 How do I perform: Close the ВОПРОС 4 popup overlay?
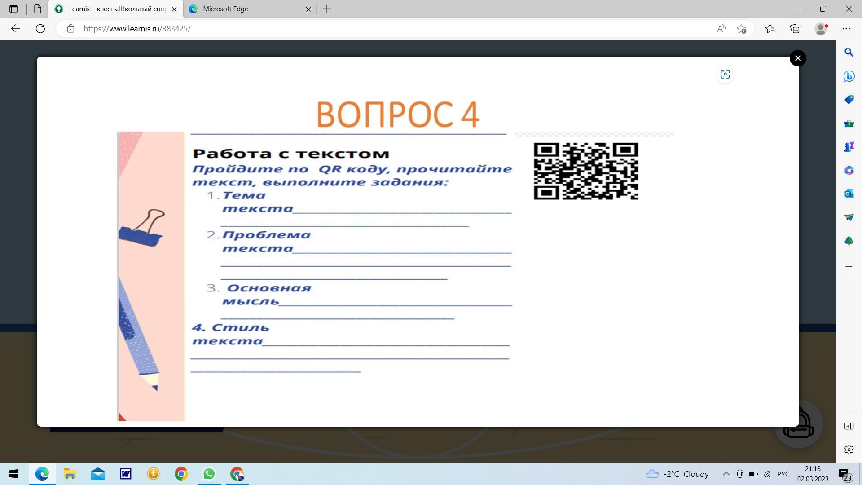(x=797, y=58)
